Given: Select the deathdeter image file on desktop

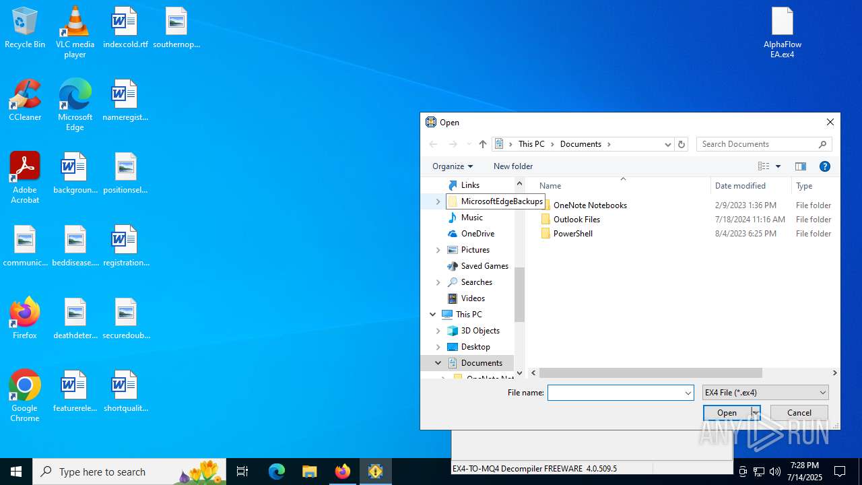Looking at the screenshot, I should pos(75,319).
